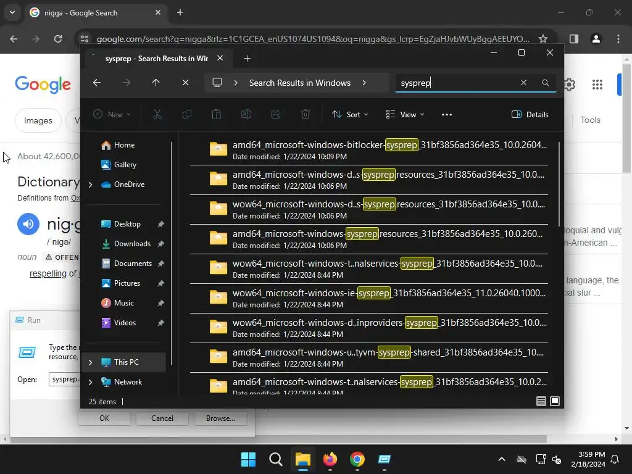
Task: Select the bitlocker-sysprep folder result
Action: click(x=369, y=151)
